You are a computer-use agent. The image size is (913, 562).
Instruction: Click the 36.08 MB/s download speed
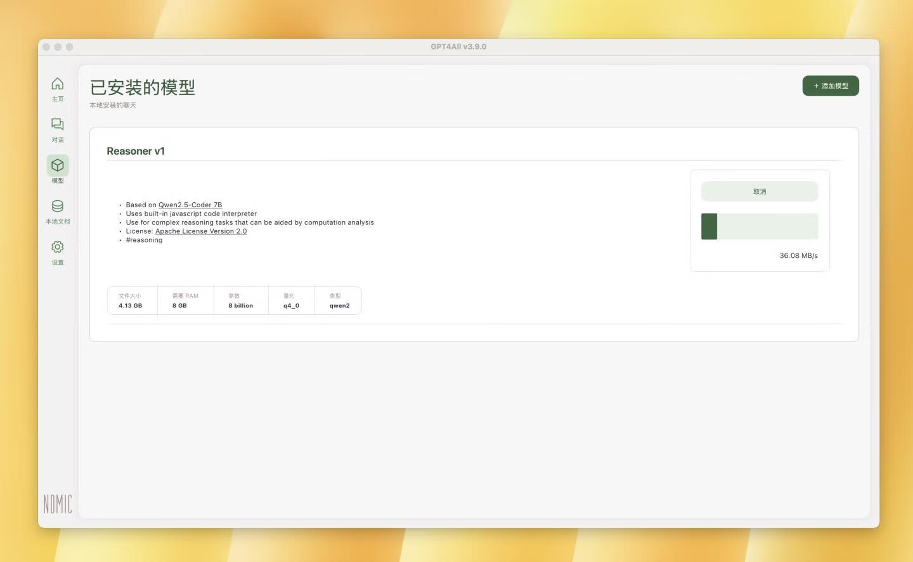click(x=798, y=255)
